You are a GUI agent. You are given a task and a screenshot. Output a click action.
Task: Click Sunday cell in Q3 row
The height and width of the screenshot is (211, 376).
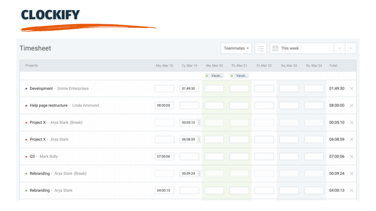point(314,156)
